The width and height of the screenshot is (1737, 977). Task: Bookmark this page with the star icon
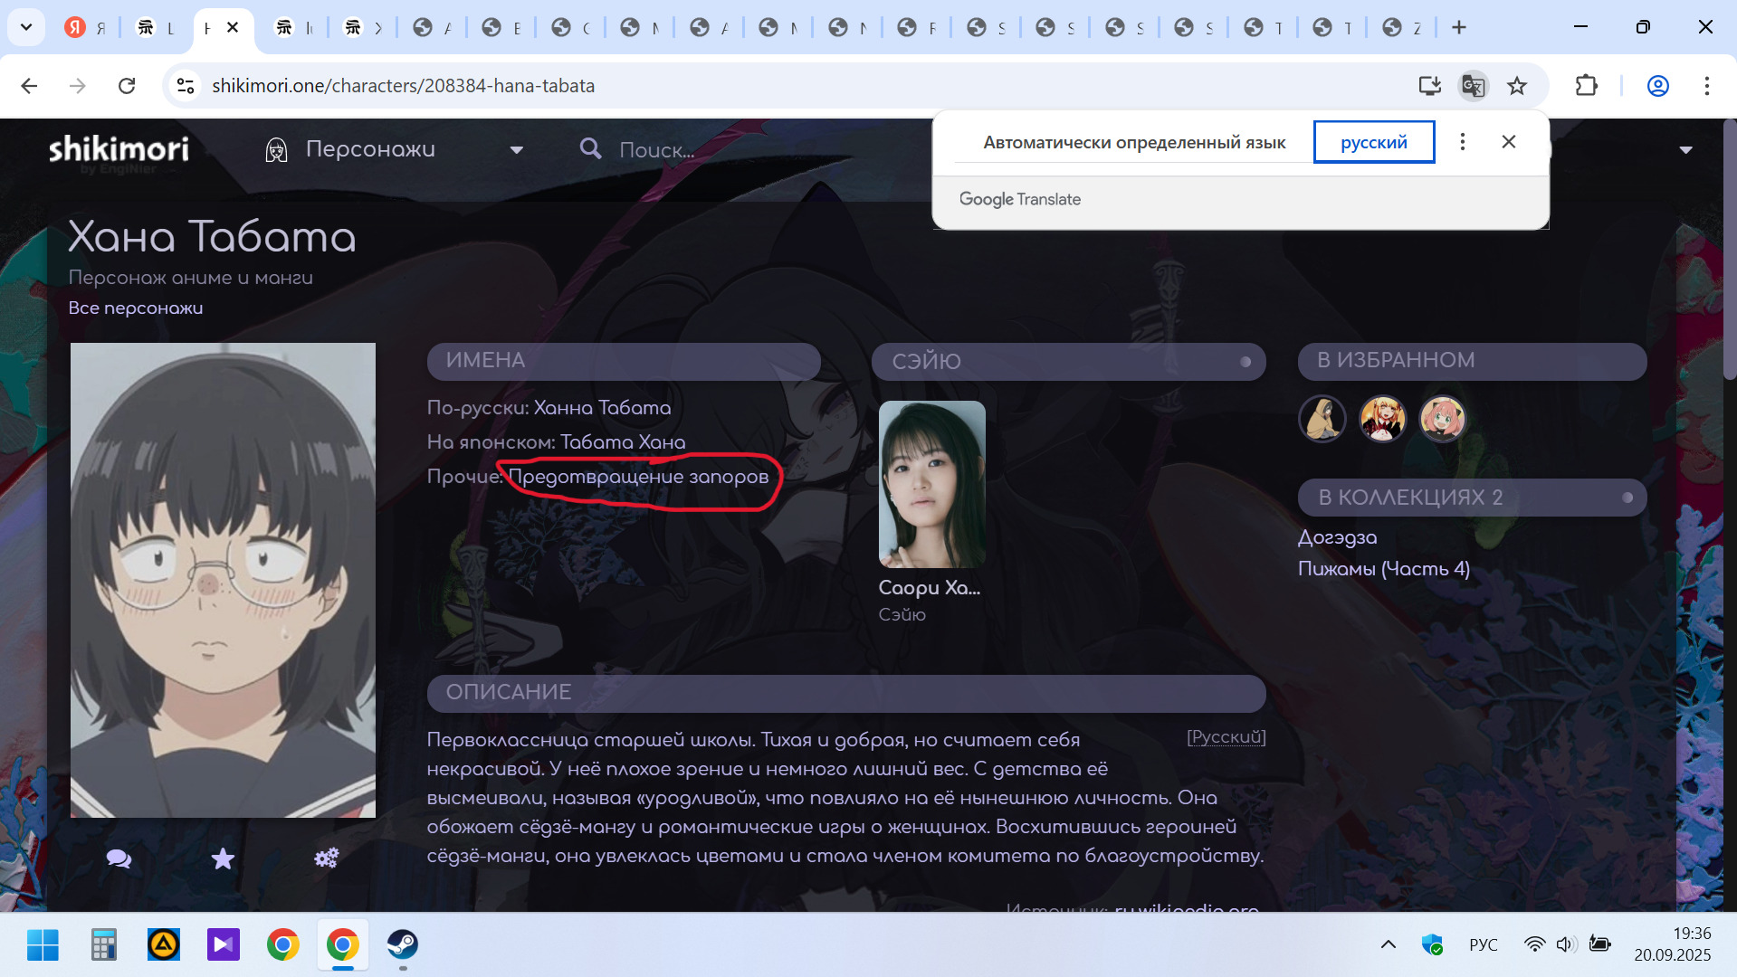[x=1517, y=86]
